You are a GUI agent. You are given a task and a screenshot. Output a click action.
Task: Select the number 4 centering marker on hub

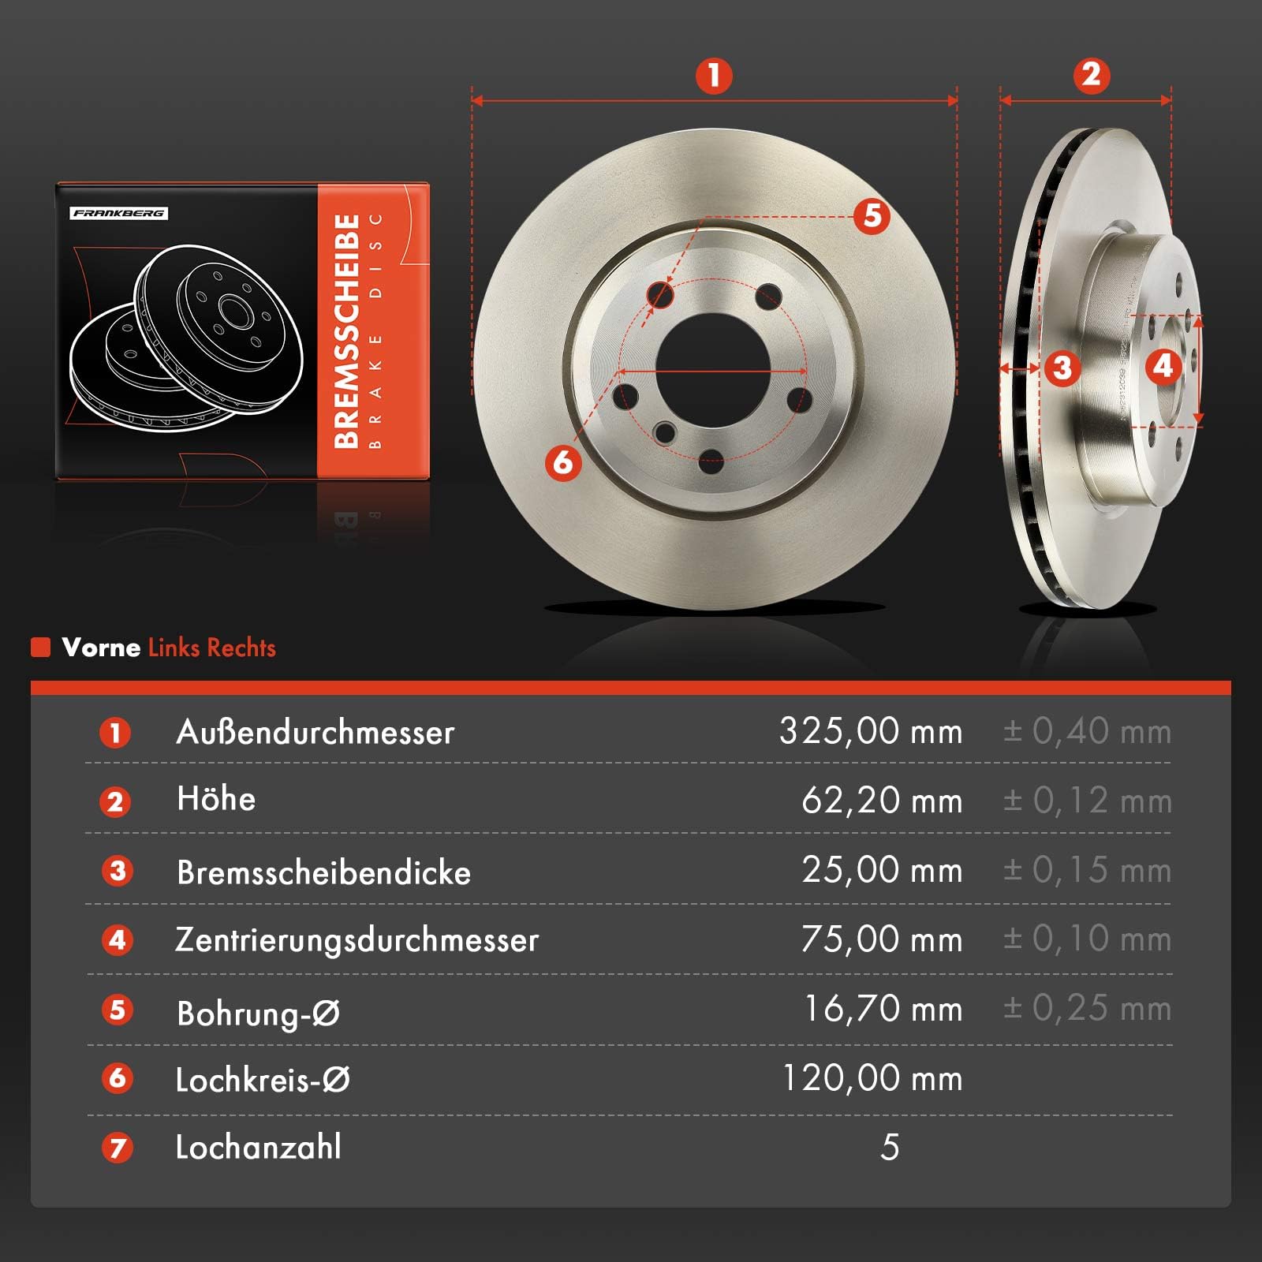tap(1163, 366)
